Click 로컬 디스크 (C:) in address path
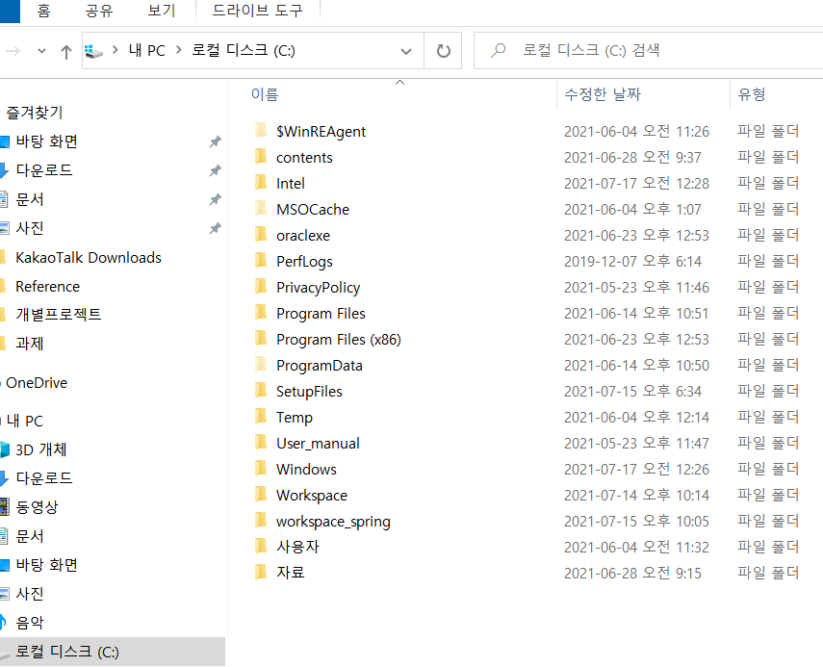 coord(244,50)
